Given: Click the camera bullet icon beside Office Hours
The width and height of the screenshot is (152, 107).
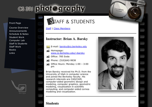Looking at the screenshot, I should [x=48, y=64].
